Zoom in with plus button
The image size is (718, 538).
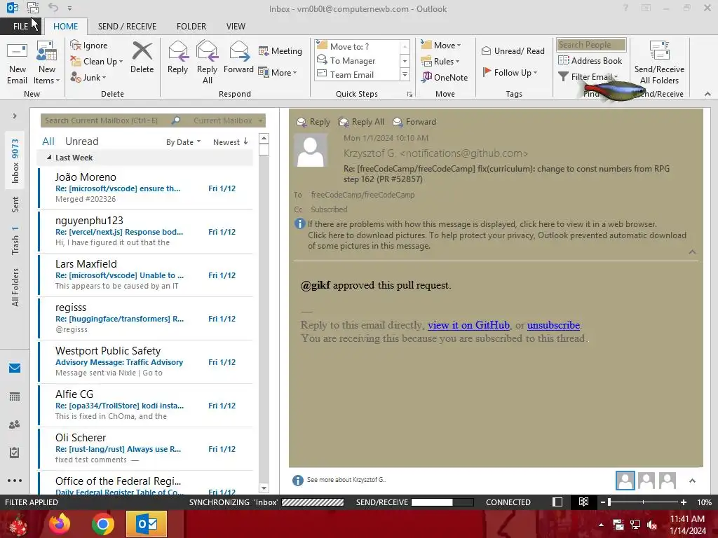[683, 502]
